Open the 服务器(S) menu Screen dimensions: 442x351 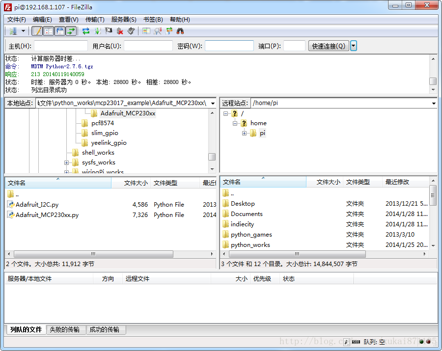[x=124, y=20]
